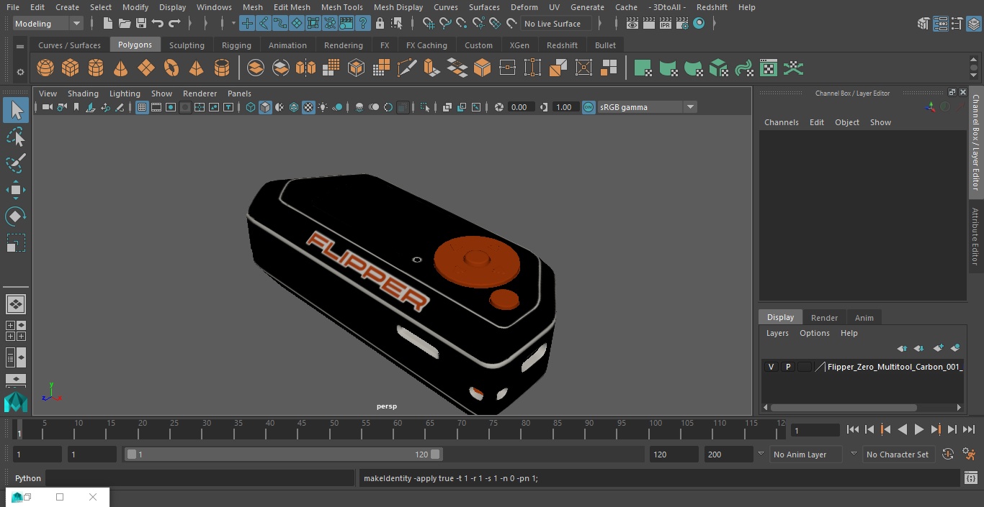Screen dimensions: 984x507
Task: Create a polygon pipe shelf icon
Action: 222,68
